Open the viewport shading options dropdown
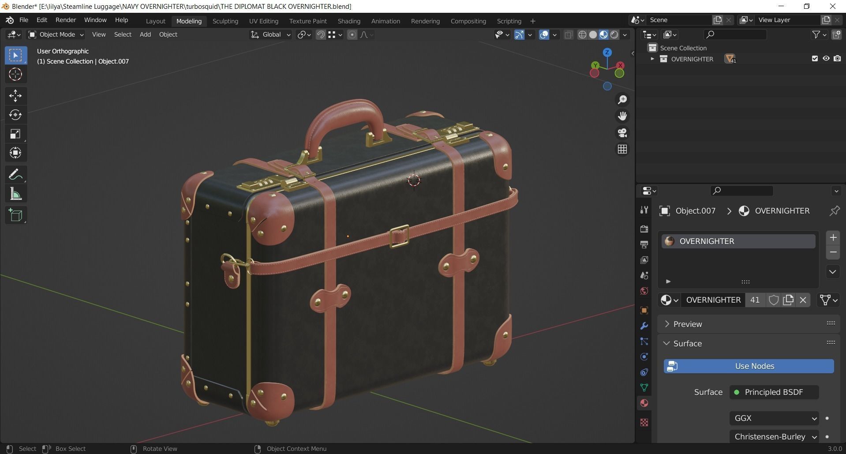The image size is (846, 454). click(625, 34)
